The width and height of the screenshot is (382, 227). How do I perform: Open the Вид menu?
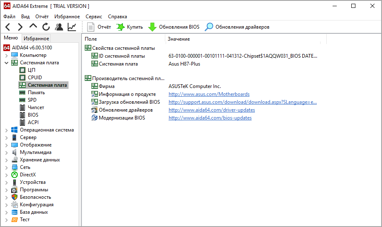(25, 17)
